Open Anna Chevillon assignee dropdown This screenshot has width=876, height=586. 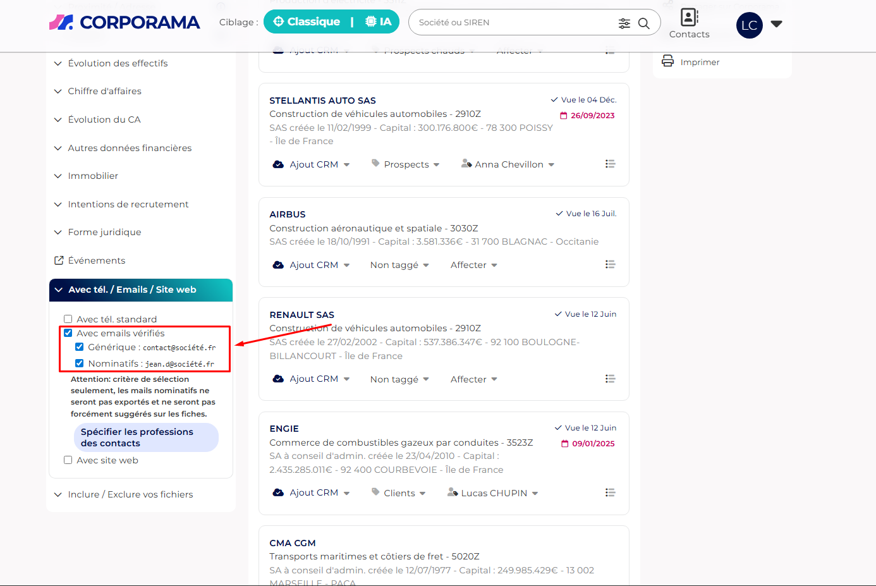508,164
